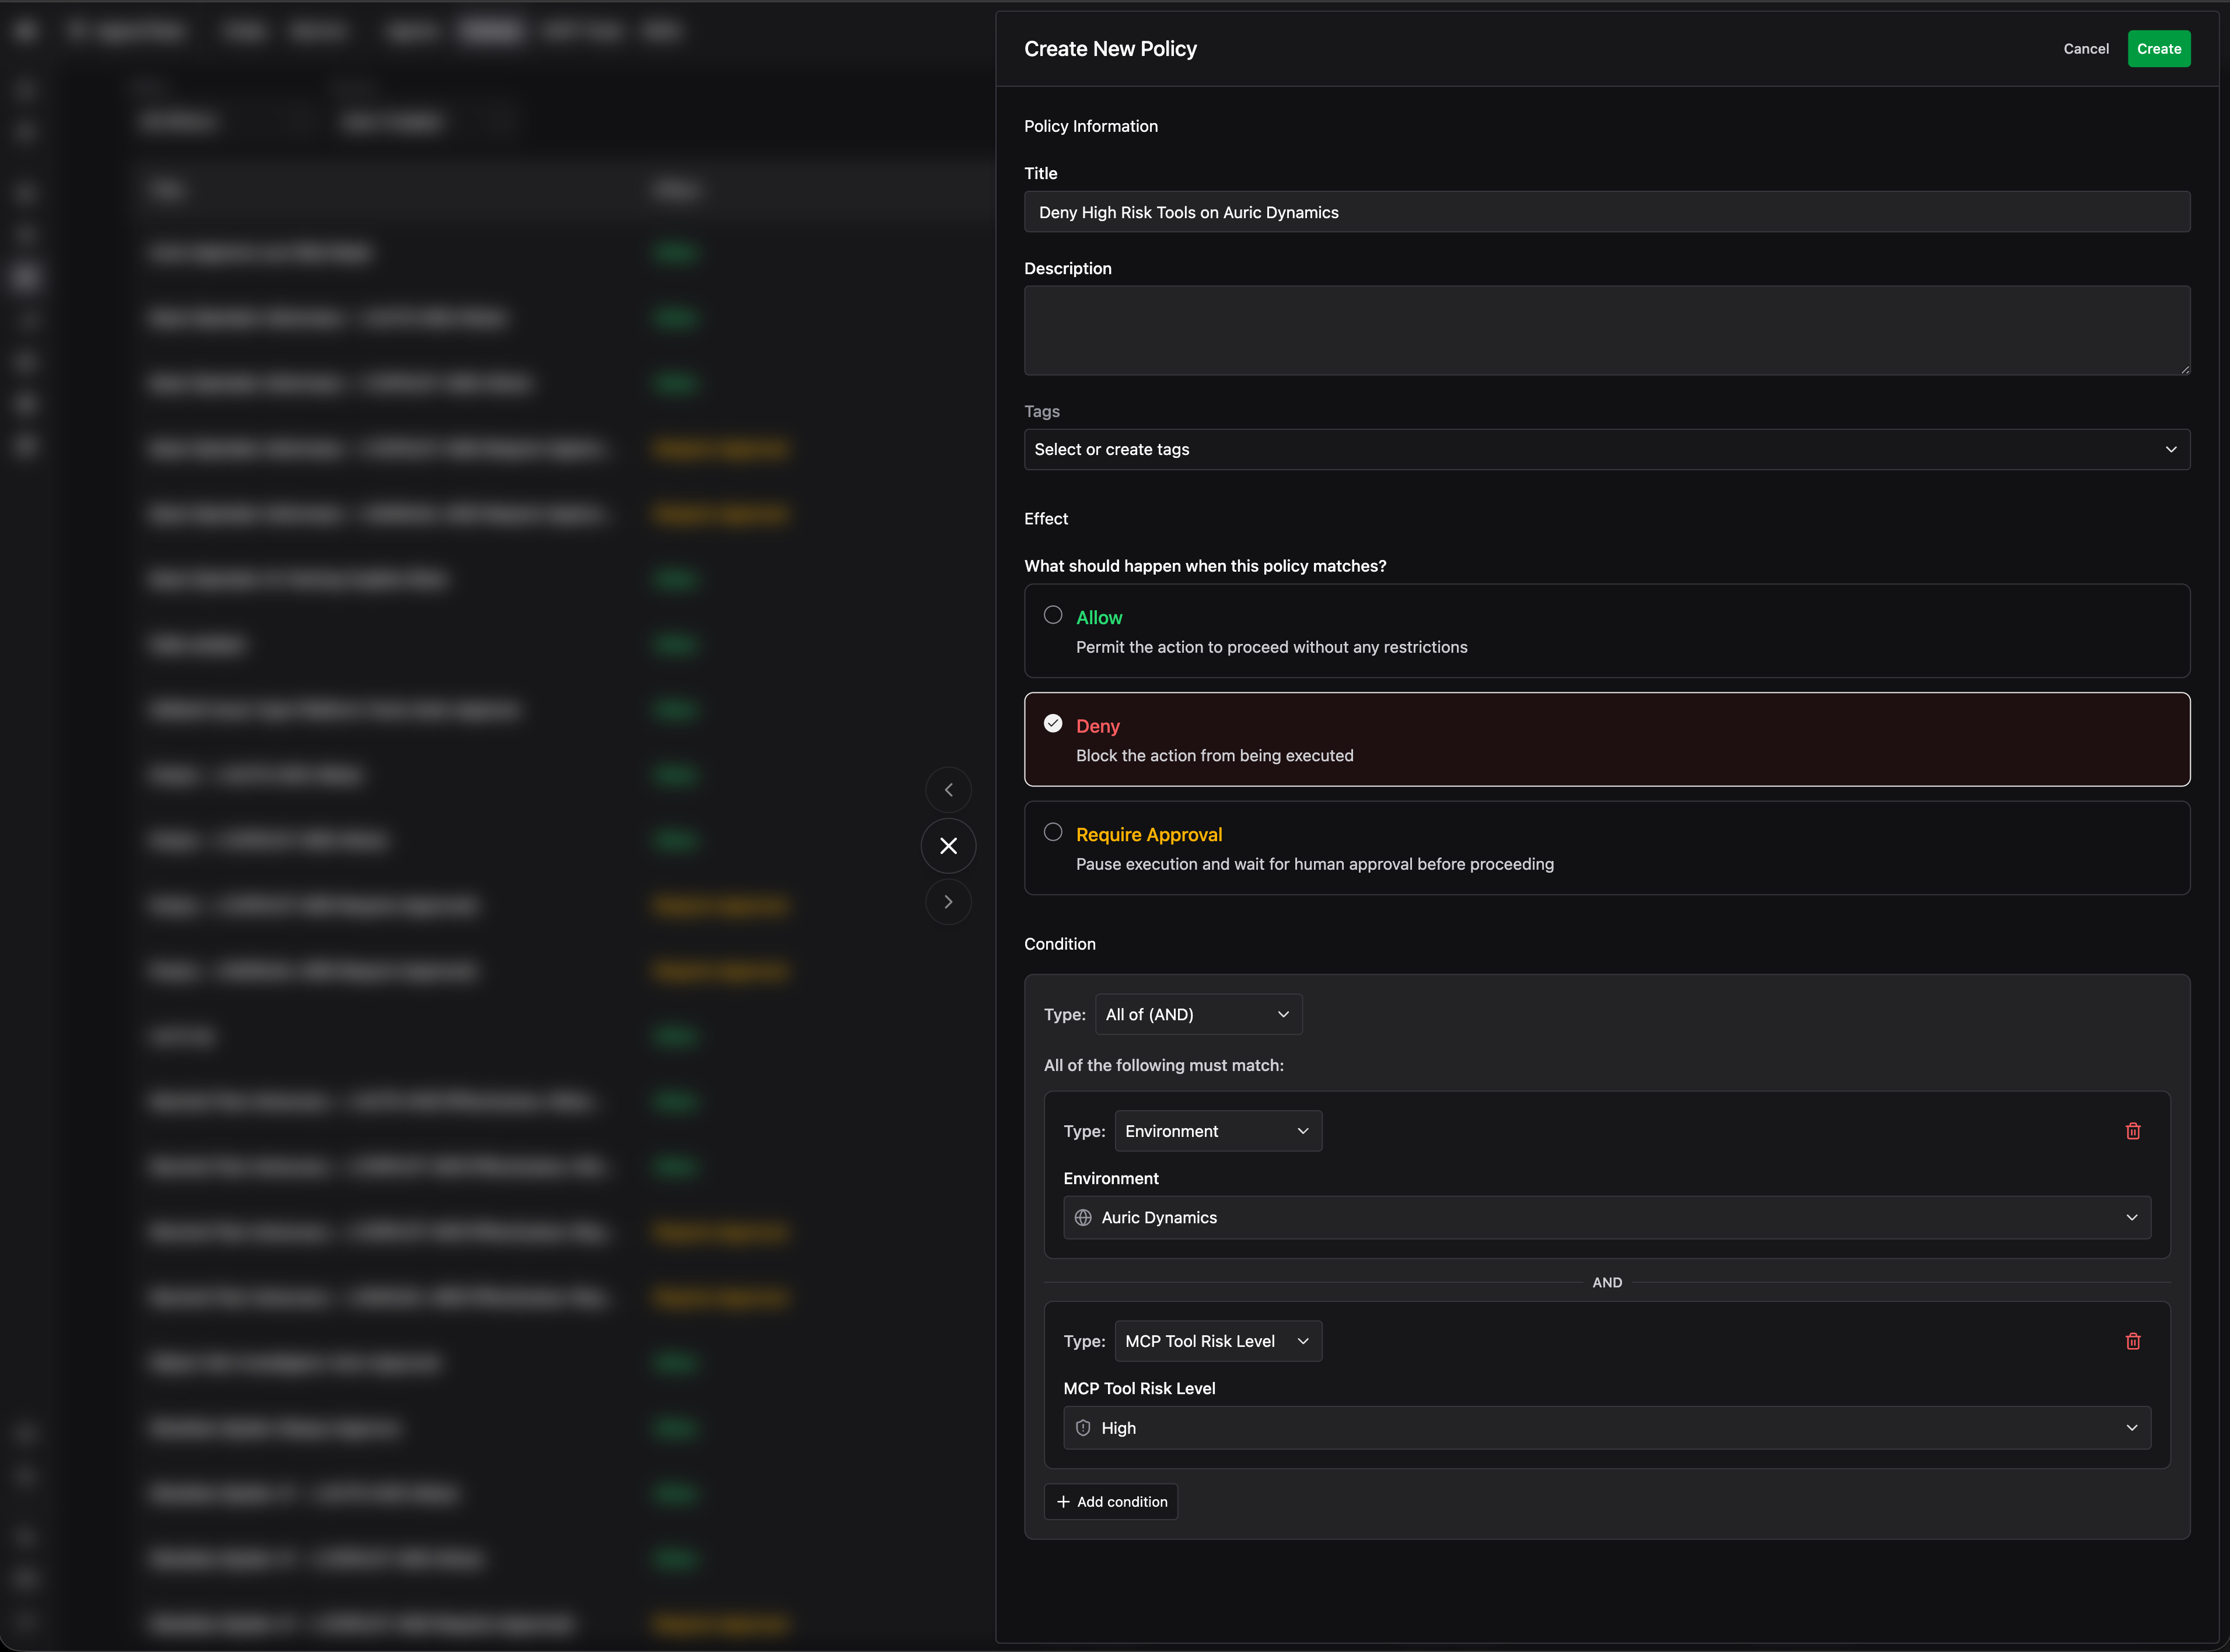Viewport: 2230px width, 1652px height.
Task: Open the MCP Tool Risk Level type dropdown
Action: point(1217,1341)
